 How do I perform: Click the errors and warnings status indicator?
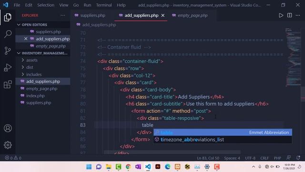(13, 158)
